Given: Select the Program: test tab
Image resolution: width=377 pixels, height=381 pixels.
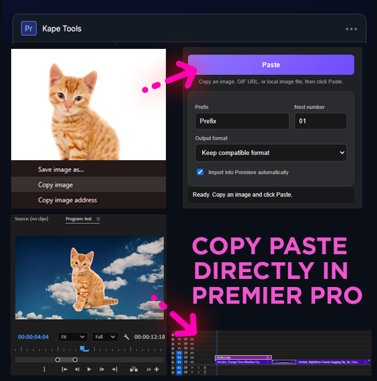Looking at the screenshot, I should click(79, 219).
